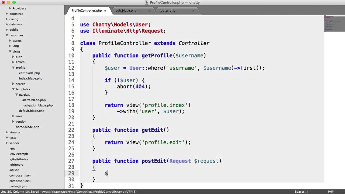Collapse the views folder

point(10,51)
